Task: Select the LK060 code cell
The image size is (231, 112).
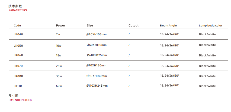Action: coord(18,55)
